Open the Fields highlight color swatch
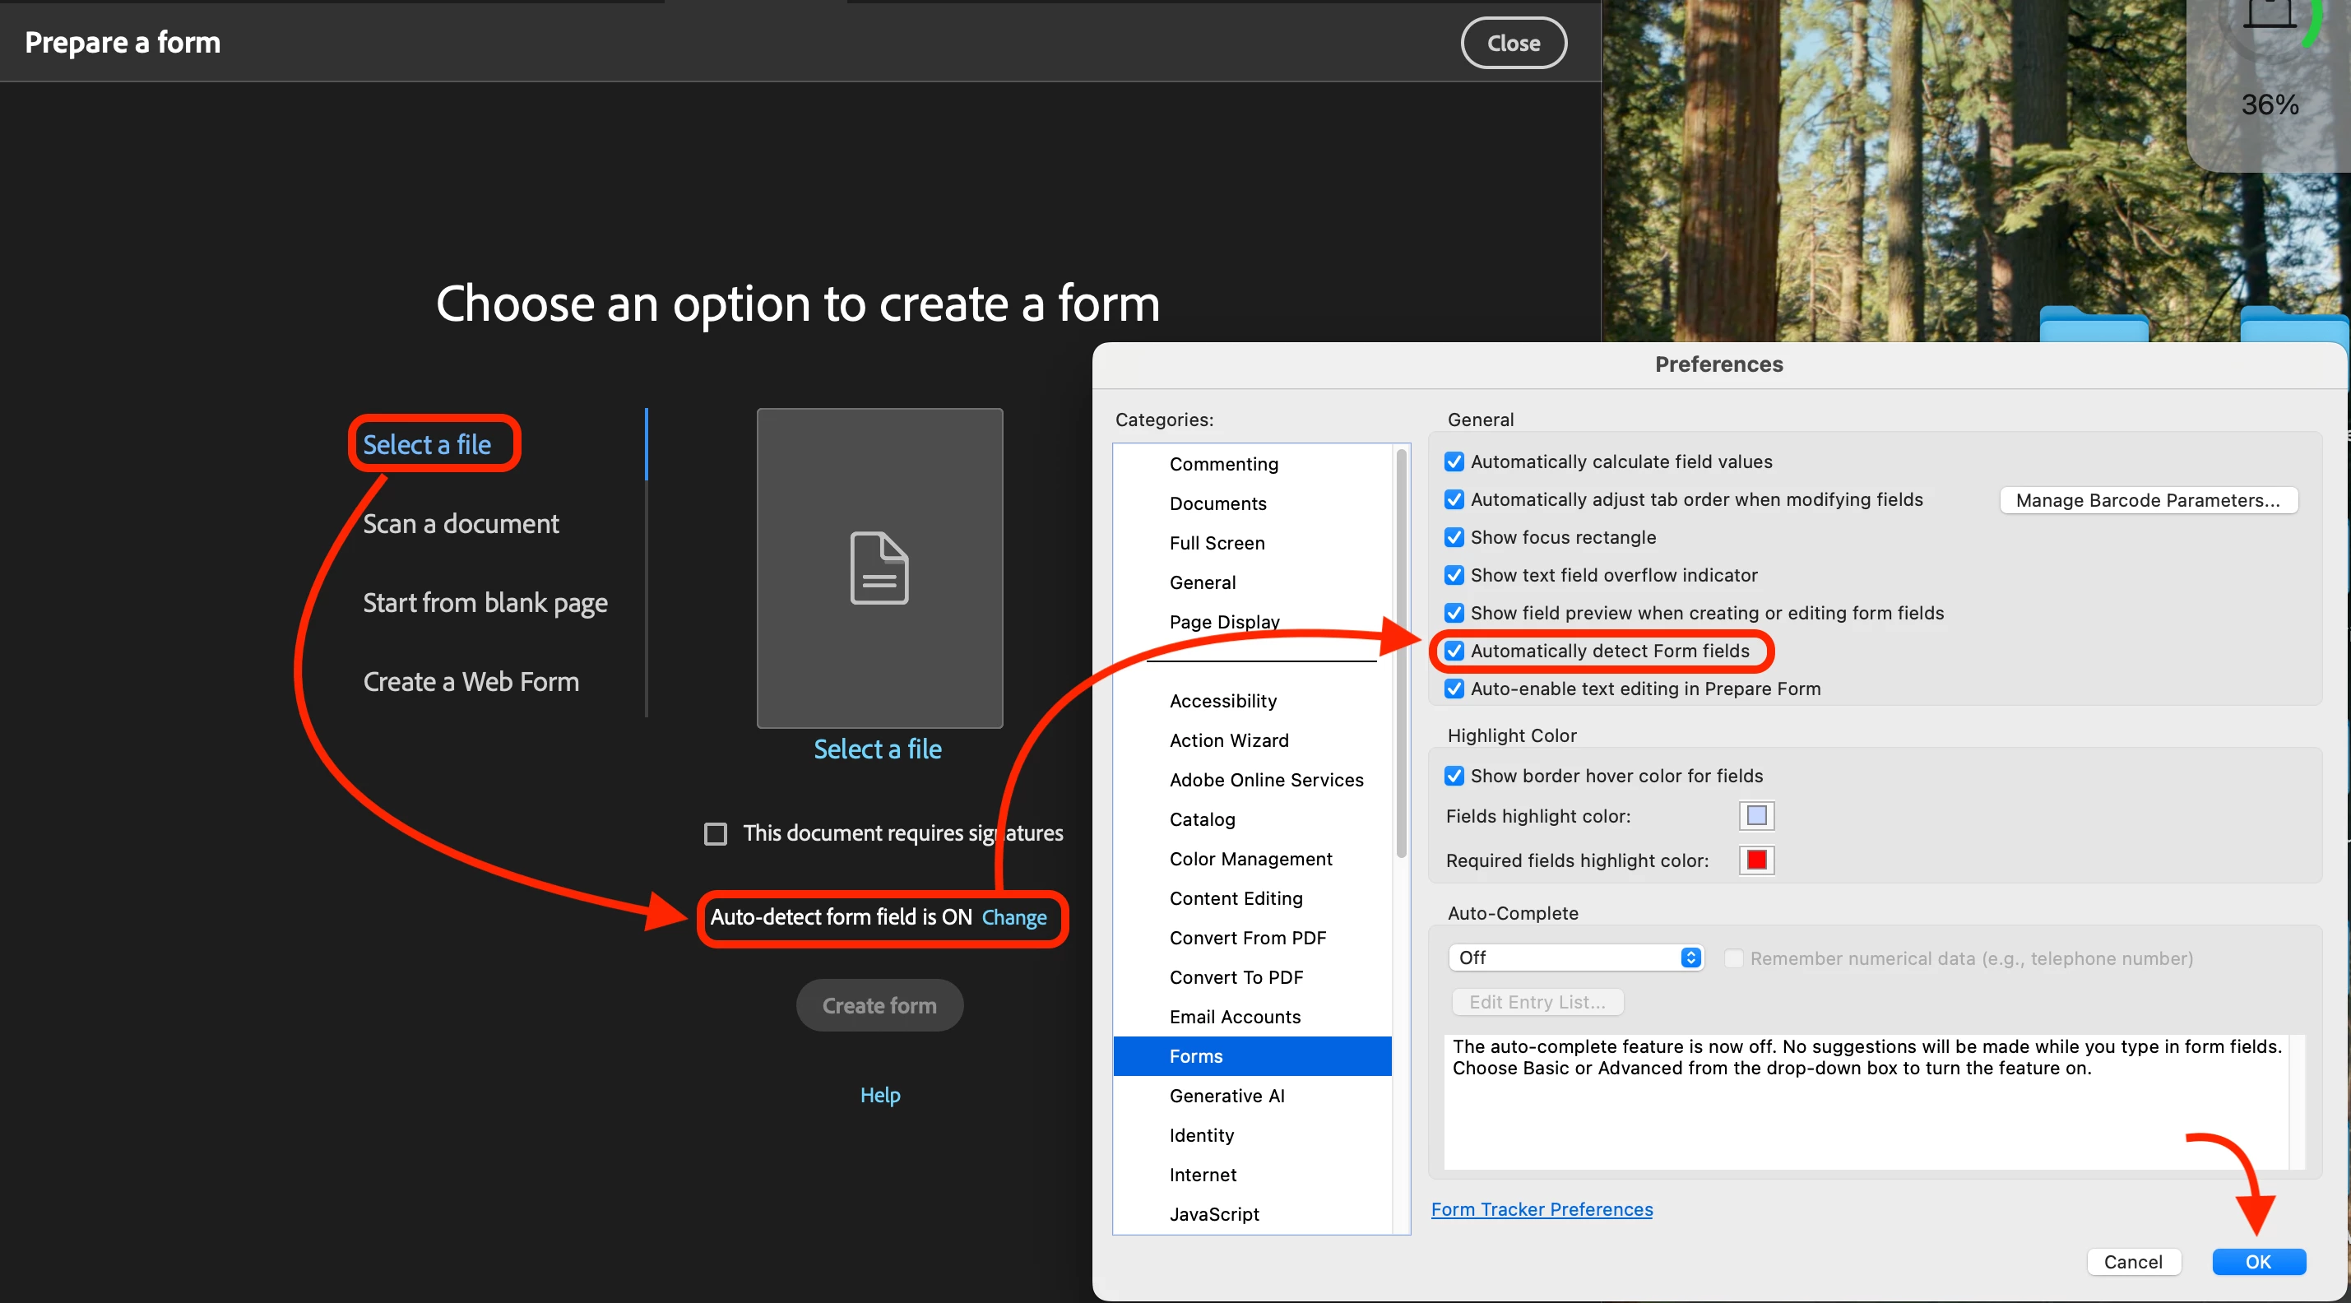 pos(1756,816)
